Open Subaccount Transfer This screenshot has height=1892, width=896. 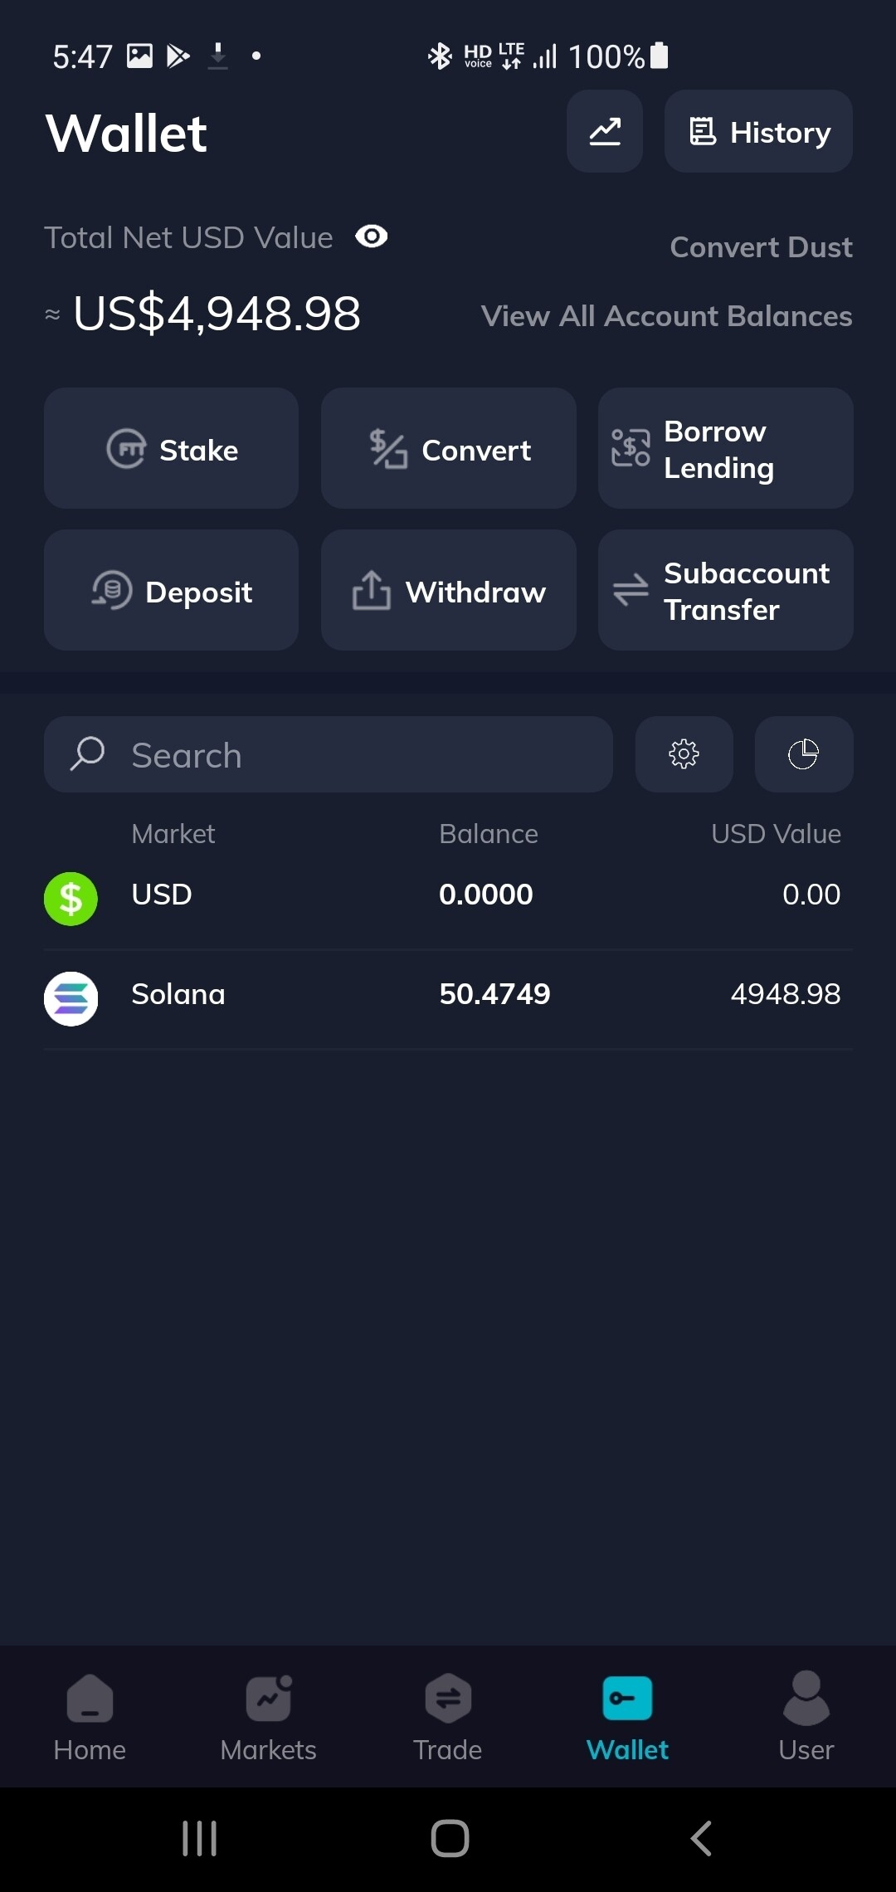(725, 590)
